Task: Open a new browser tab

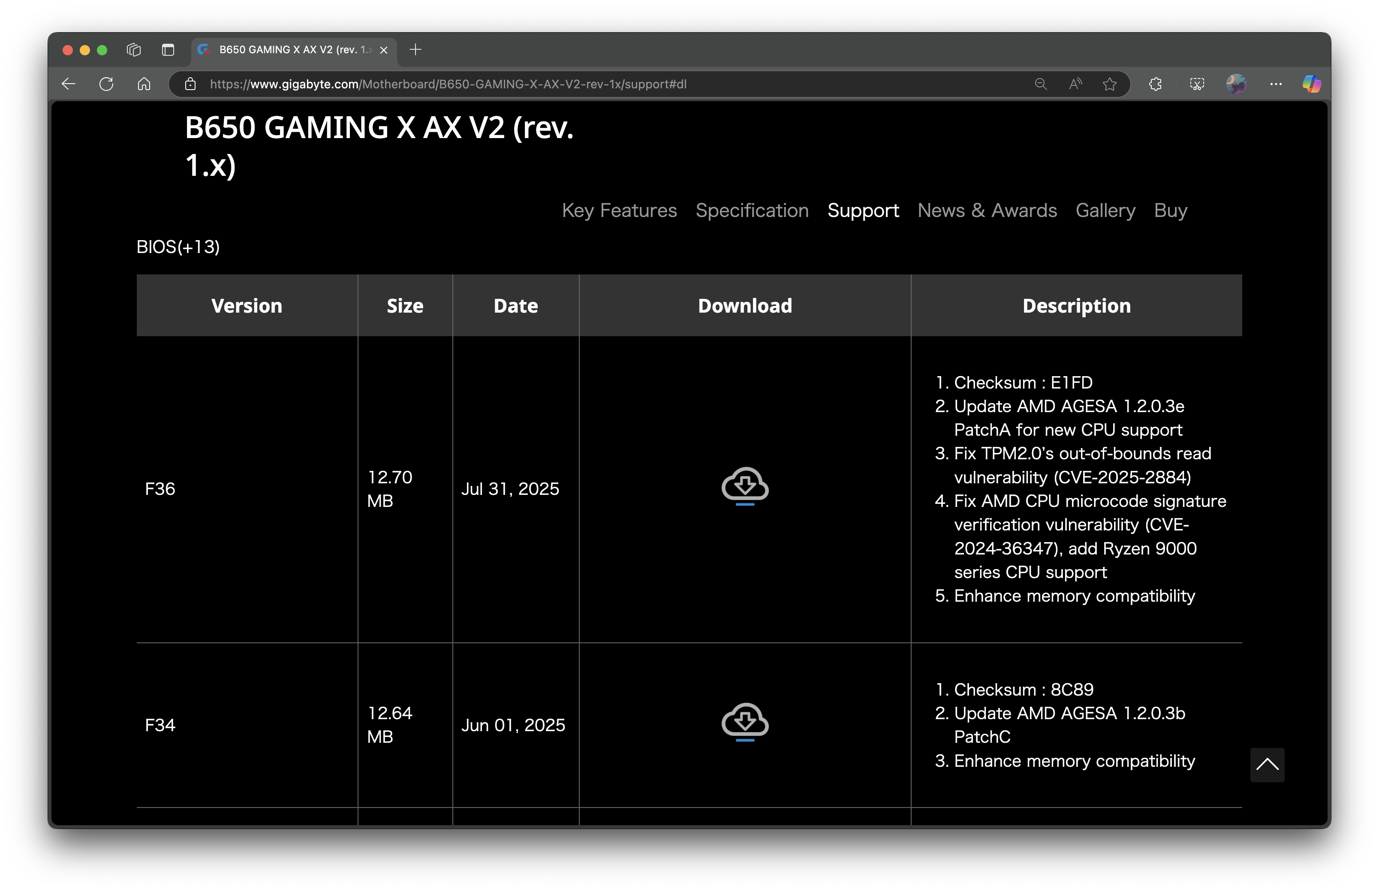Action: point(415,50)
